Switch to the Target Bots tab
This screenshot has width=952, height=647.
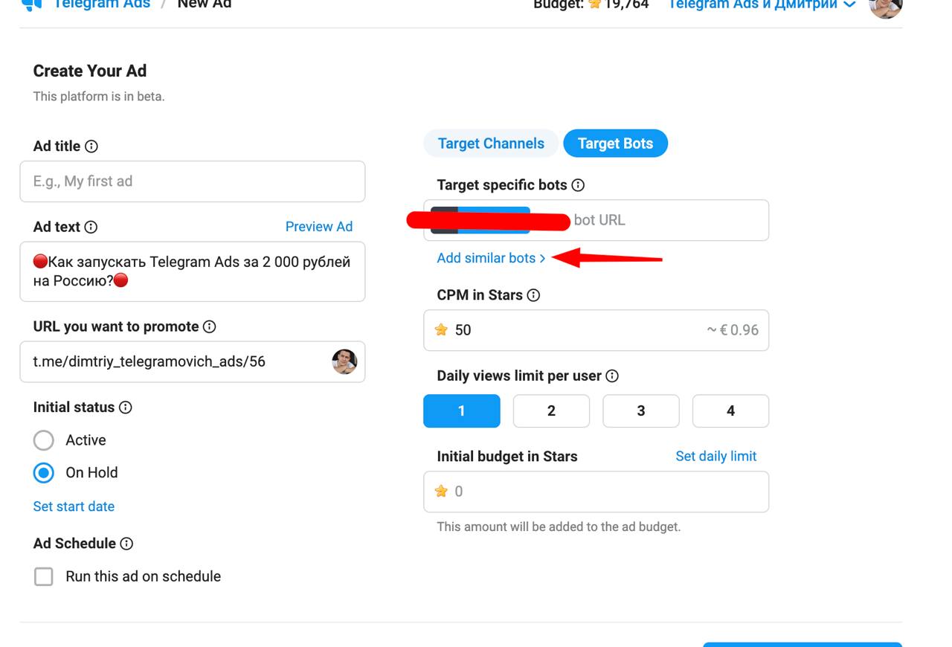pos(615,144)
